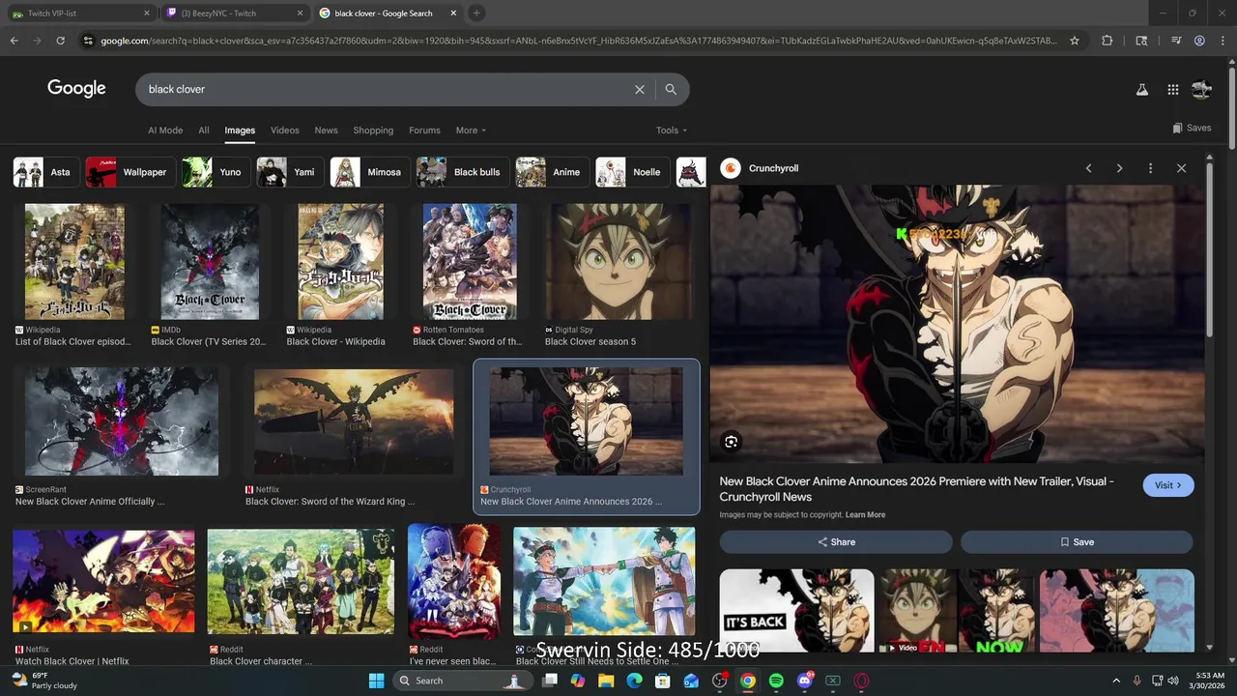
Task: Open three-dot menu in the preview panel
Action: tap(1150, 168)
